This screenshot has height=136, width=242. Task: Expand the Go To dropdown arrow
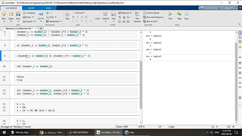click(x=41, y=22)
